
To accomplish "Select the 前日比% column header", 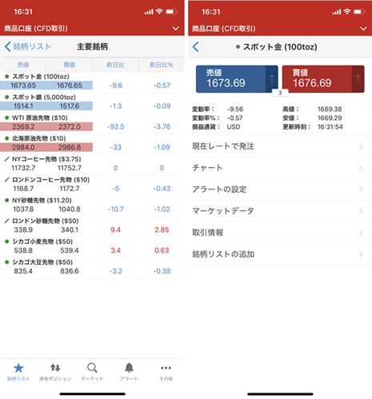I will coord(162,65).
